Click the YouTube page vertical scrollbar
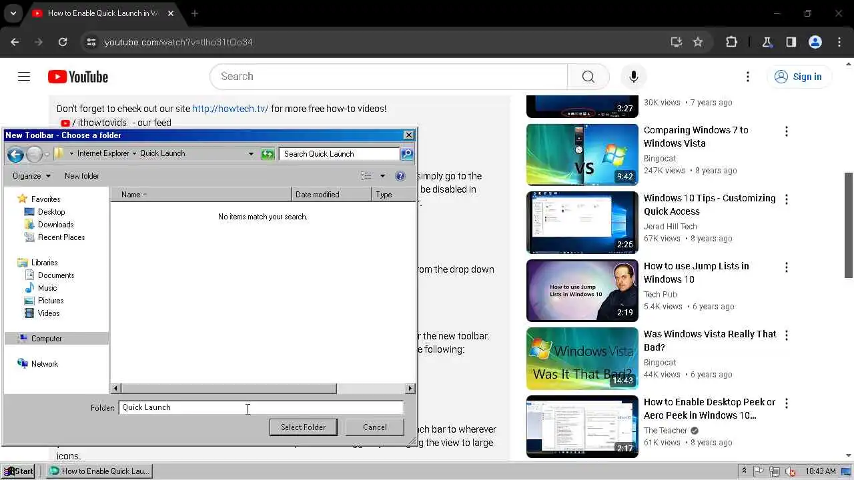This screenshot has width=854, height=480. coord(849,225)
